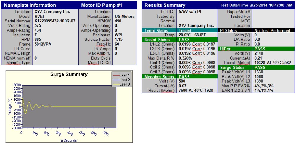
Task: Click the Service Factor value 1.15
Action: 119,40
